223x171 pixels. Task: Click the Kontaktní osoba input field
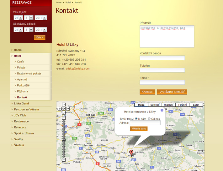pyautogui.click(x=162, y=58)
